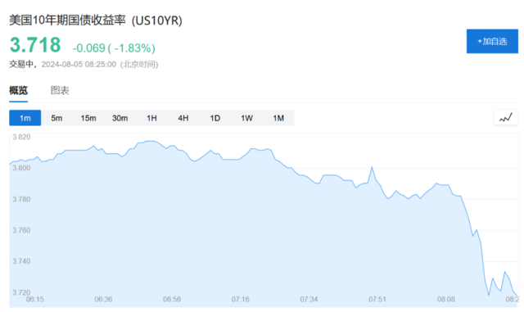Set chart interval to 30m
The image size is (524, 312).
click(120, 118)
